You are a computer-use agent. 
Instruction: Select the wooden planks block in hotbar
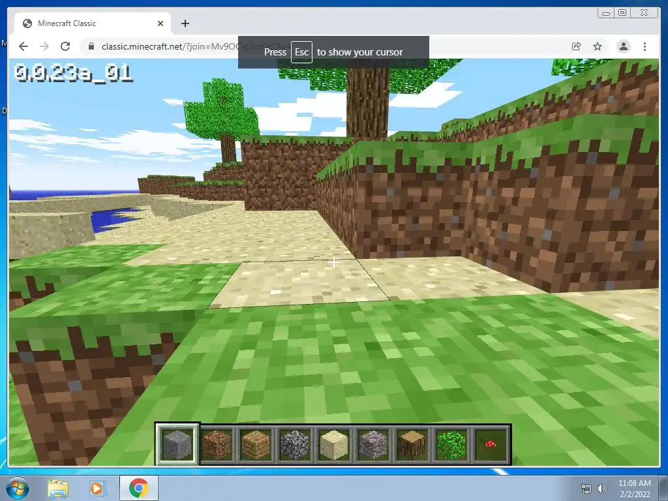(256, 444)
